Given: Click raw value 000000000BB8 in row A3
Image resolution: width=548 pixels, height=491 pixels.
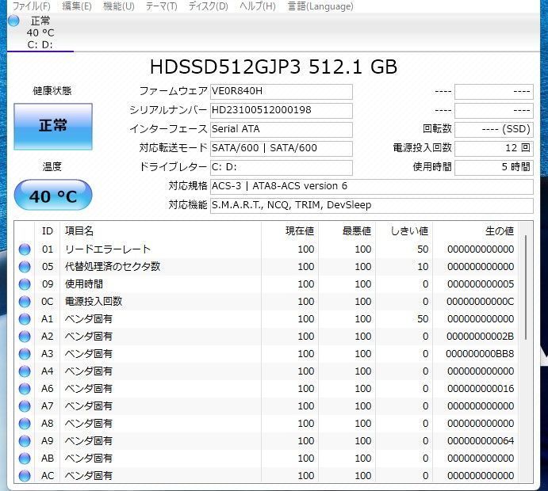Looking at the screenshot, I should click(480, 354).
